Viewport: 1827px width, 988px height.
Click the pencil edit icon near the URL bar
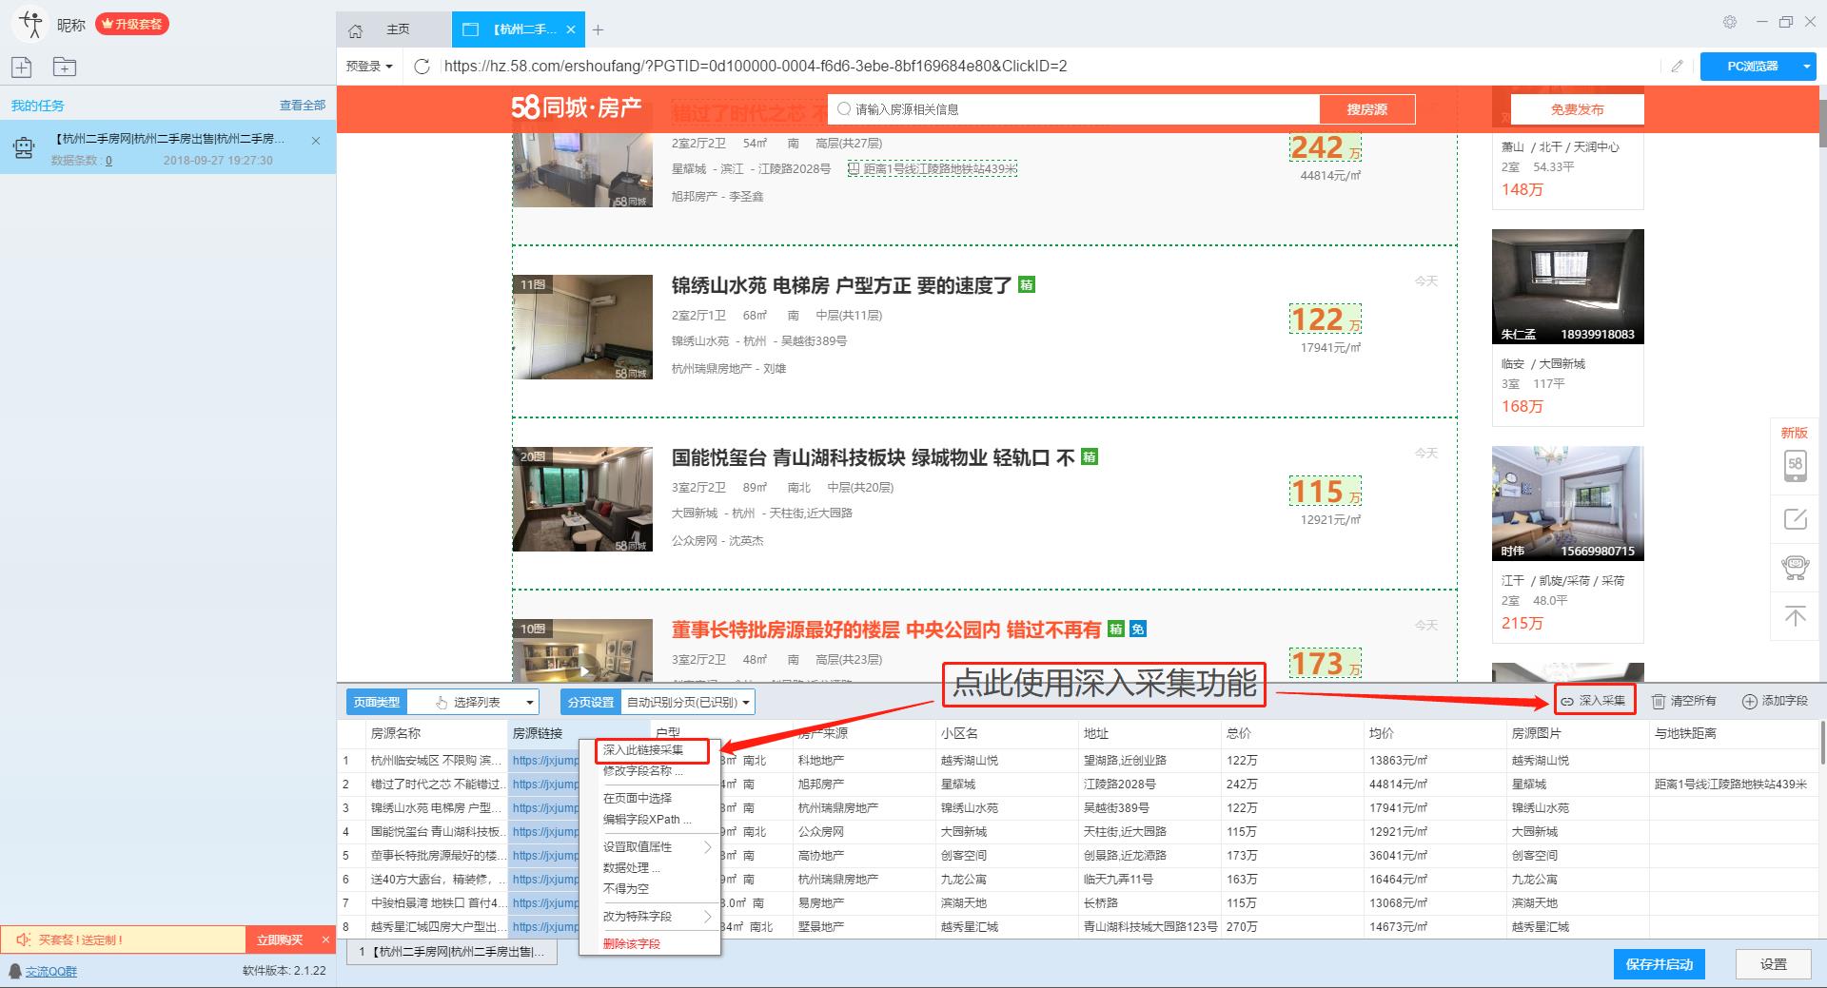coord(1677,67)
